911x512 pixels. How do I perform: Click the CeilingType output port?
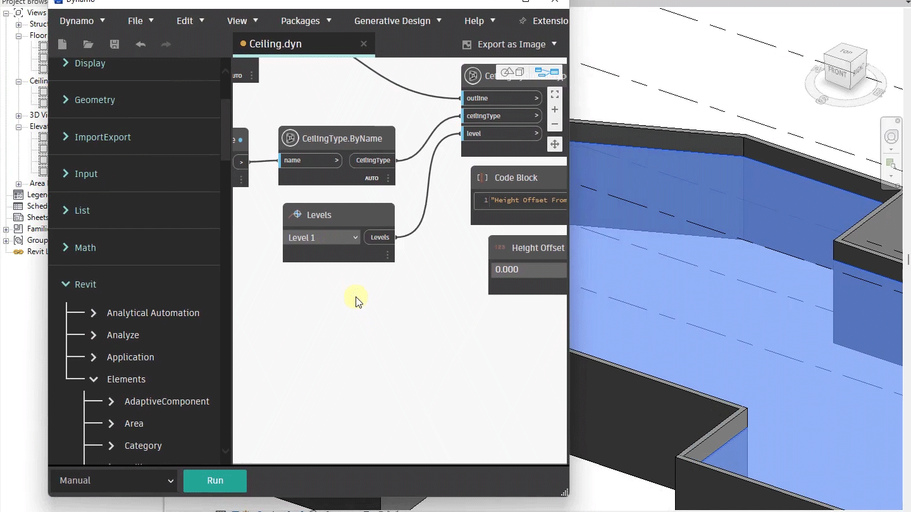[x=372, y=160]
